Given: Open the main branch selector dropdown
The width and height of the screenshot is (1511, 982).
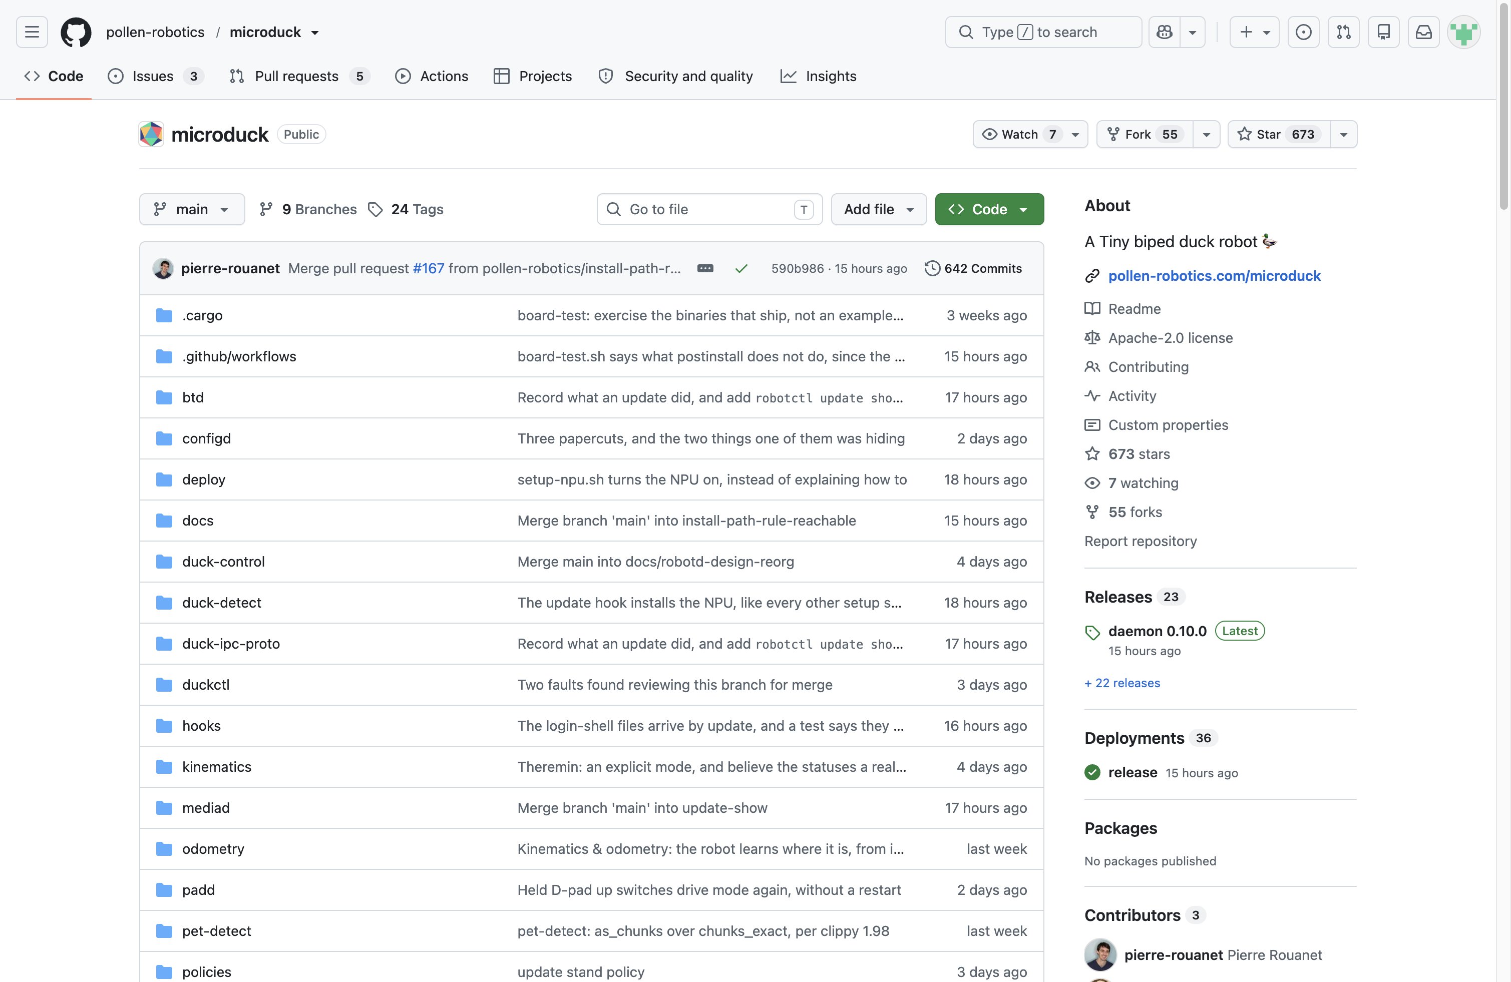Looking at the screenshot, I should tap(192, 210).
